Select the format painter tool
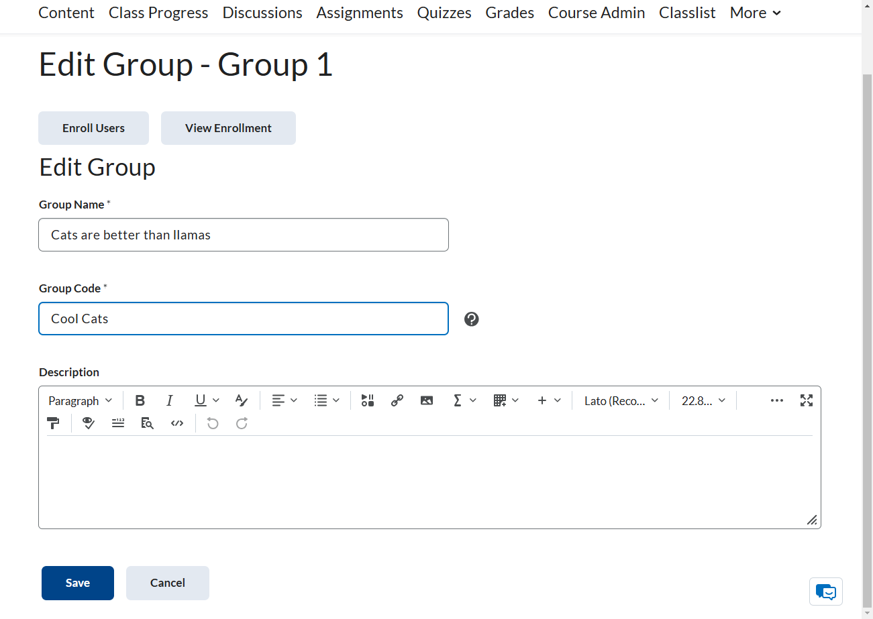 tap(53, 423)
